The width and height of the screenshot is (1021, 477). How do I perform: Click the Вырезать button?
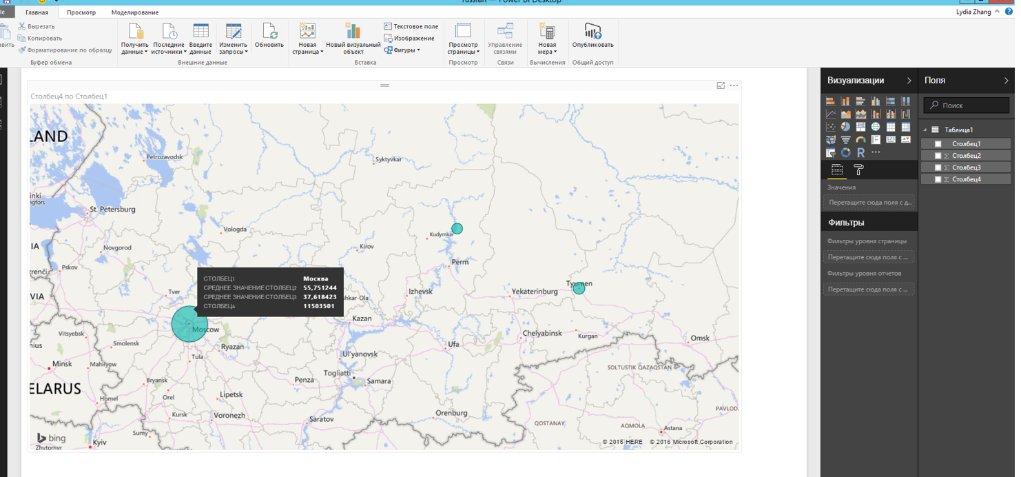coord(37,26)
